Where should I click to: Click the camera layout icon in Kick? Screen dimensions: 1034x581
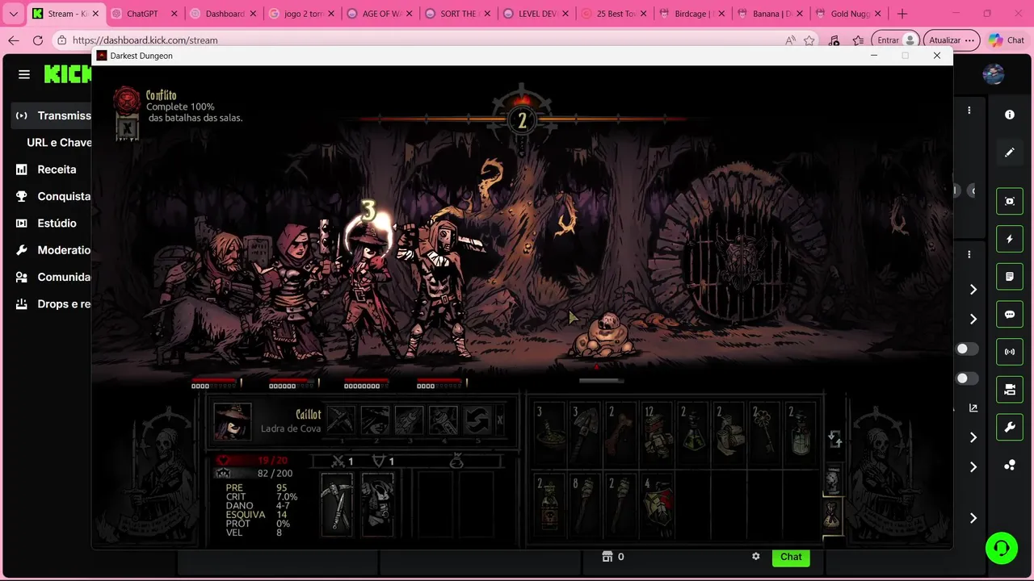coord(1010,390)
